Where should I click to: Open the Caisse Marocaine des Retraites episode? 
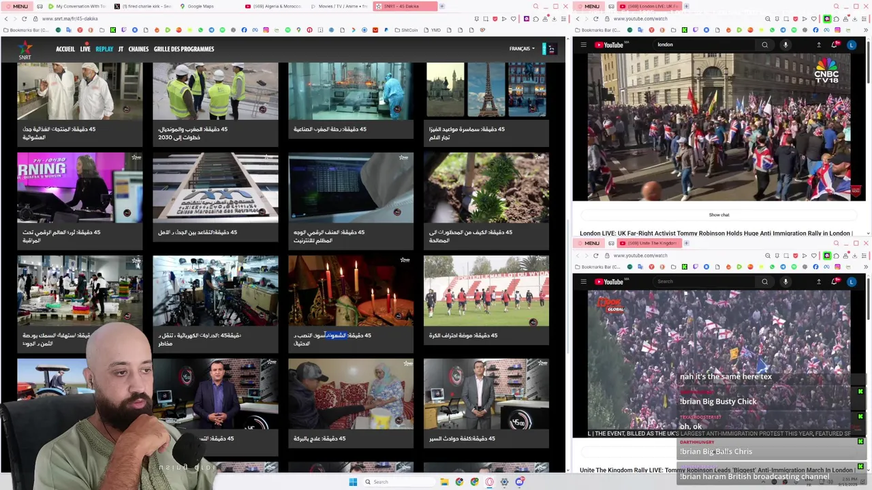tap(215, 188)
